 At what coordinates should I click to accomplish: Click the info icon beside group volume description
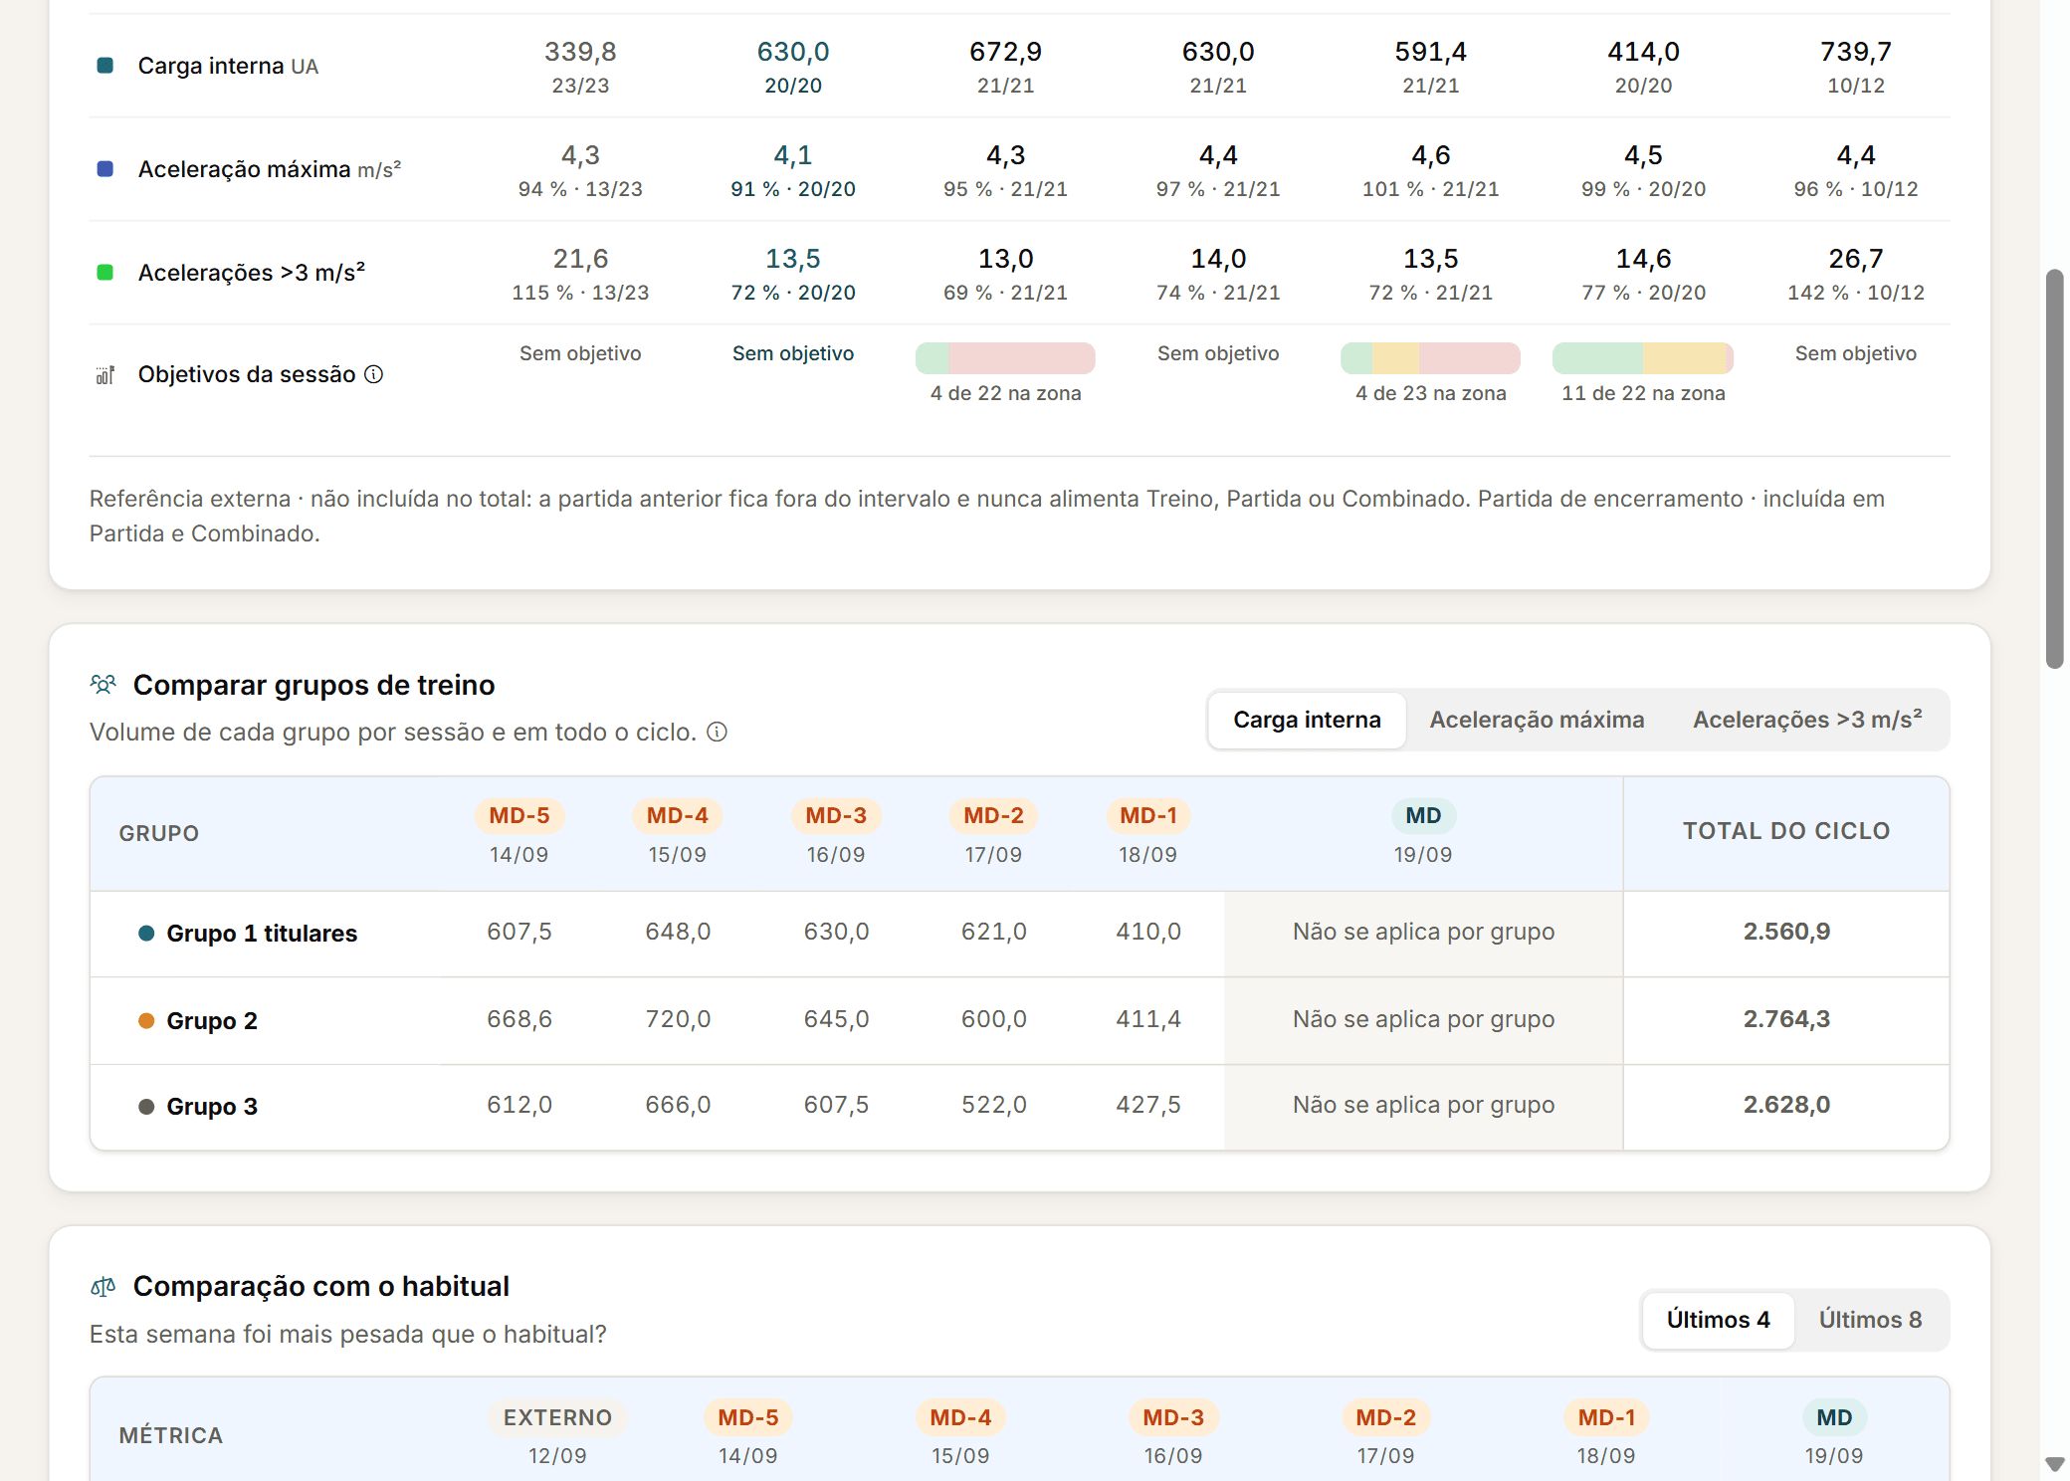point(717,733)
